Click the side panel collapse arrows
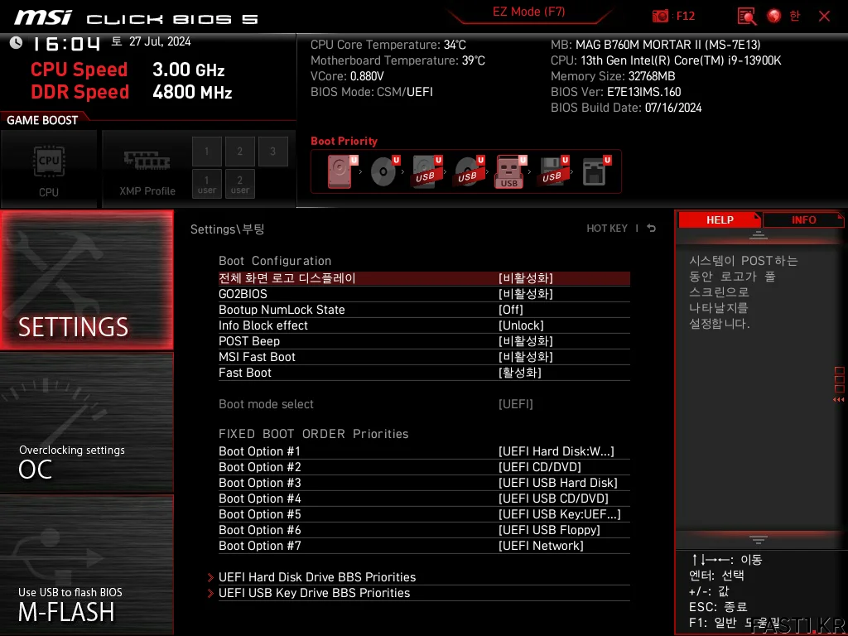This screenshot has height=636, width=848. click(839, 400)
